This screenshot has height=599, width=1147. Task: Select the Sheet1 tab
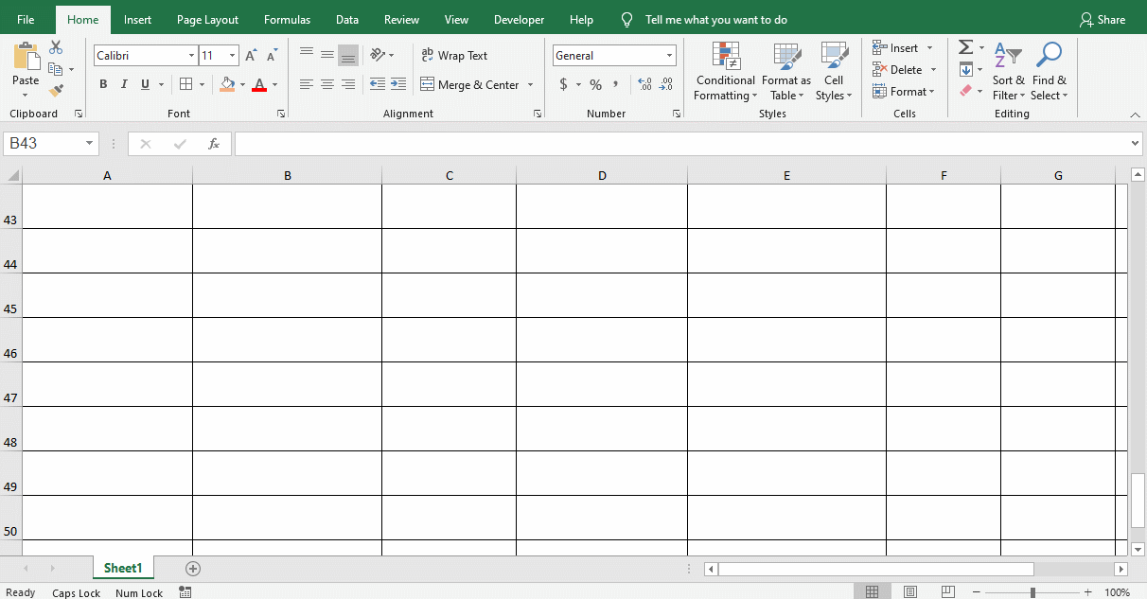pyautogui.click(x=123, y=569)
